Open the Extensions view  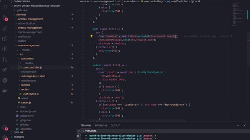(x=5, y=38)
